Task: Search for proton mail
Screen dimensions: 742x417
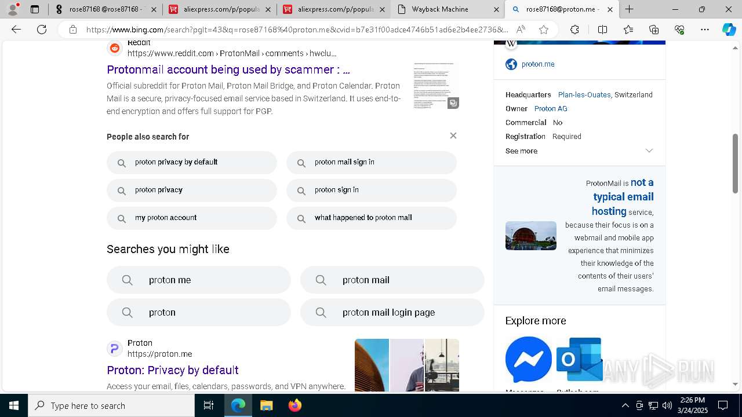Action: pyautogui.click(x=392, y=280)
